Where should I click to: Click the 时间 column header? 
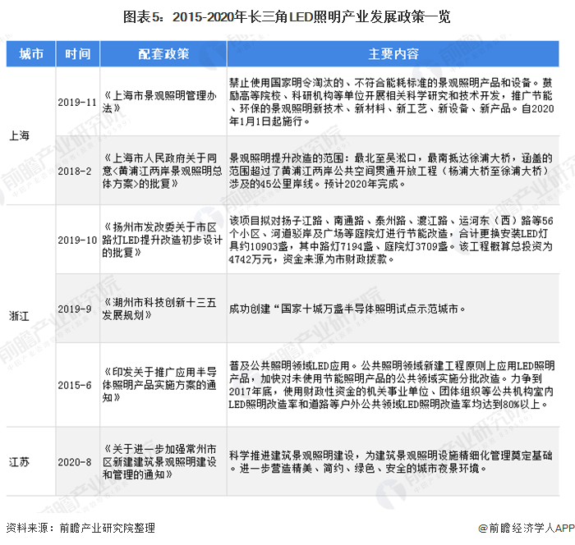pyautogui.click(x=78, y=54)
